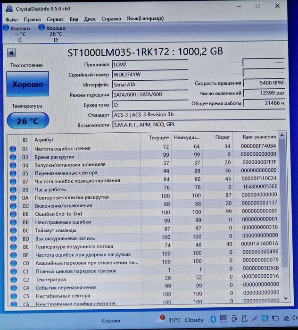Viewport: 298px width, 330px height.
Task: Select row Часы работы
Action: [x=144, y=188]
